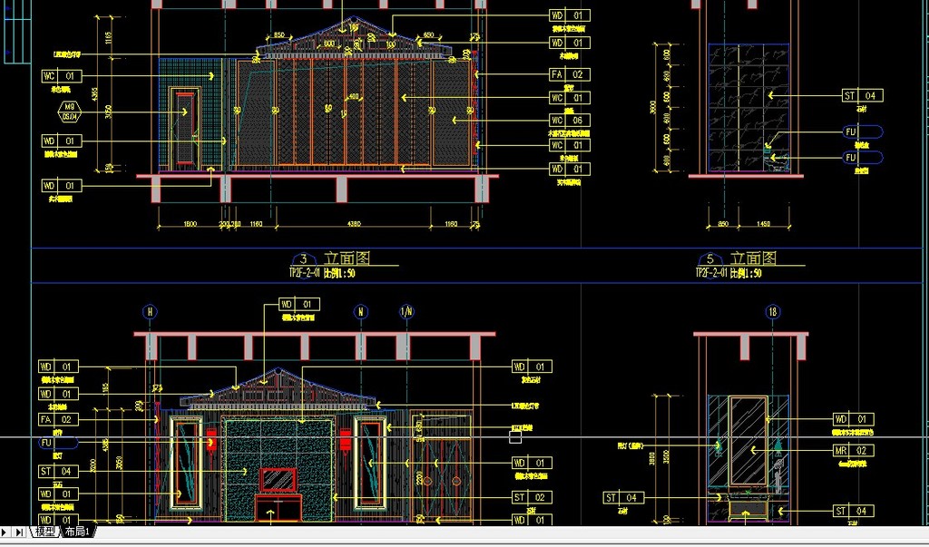Select the ST 02 stone material tag

tap(532, 497)
